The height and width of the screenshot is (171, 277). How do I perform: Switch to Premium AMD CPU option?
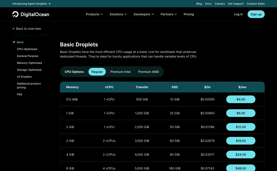coord(148,72)
